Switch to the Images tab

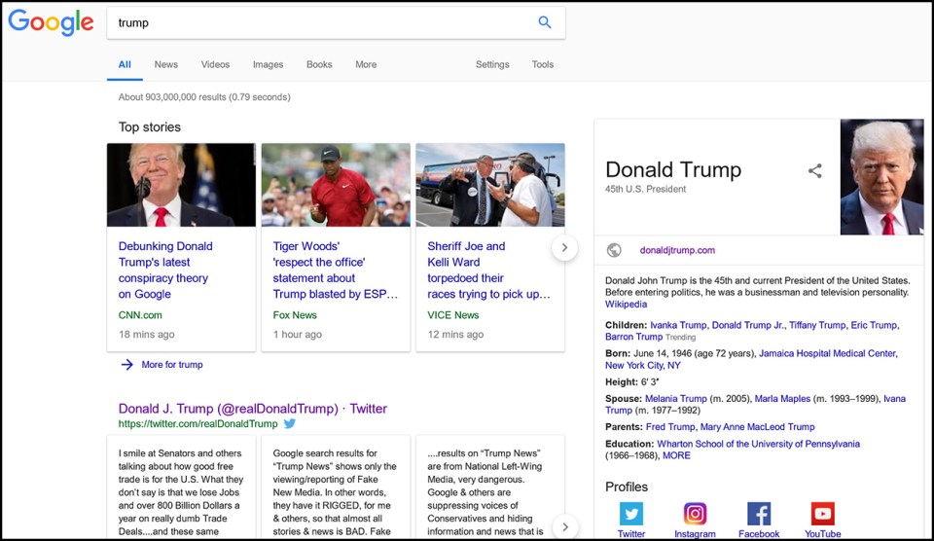(x=268, y=64)
